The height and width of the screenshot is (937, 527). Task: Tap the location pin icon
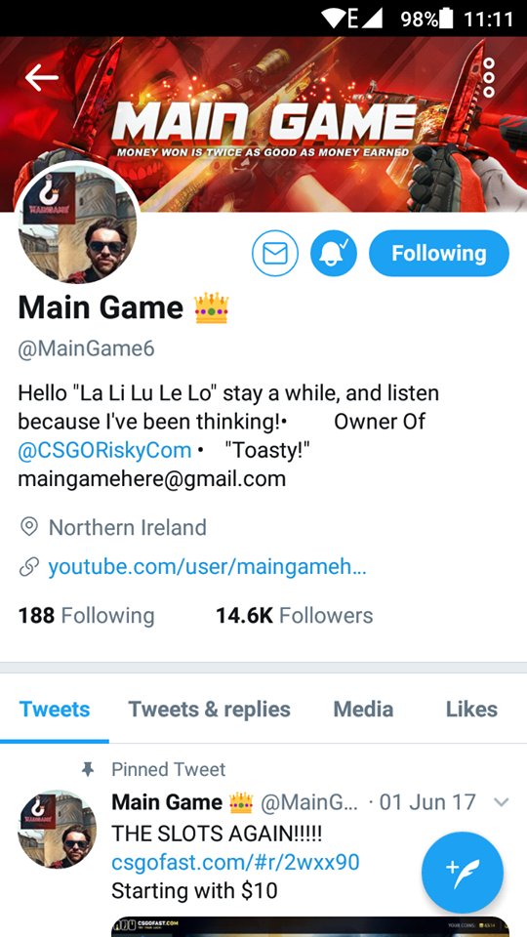coord(28,527)
